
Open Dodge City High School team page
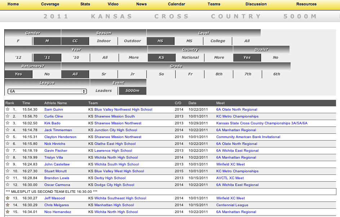(x=114, y=185)
